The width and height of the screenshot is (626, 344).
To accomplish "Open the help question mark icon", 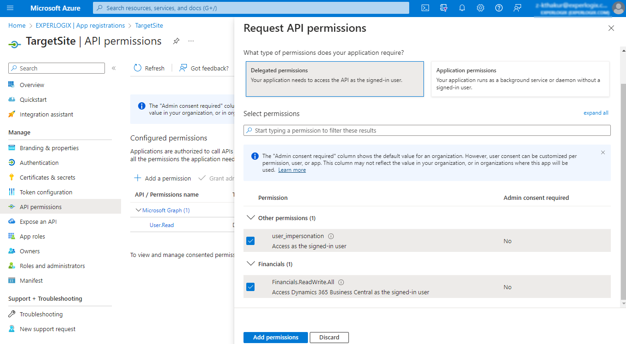I will click(499, 8).
